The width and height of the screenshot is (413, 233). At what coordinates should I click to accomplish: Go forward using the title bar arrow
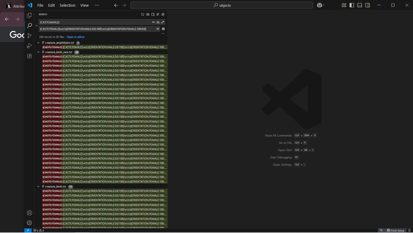124,5
